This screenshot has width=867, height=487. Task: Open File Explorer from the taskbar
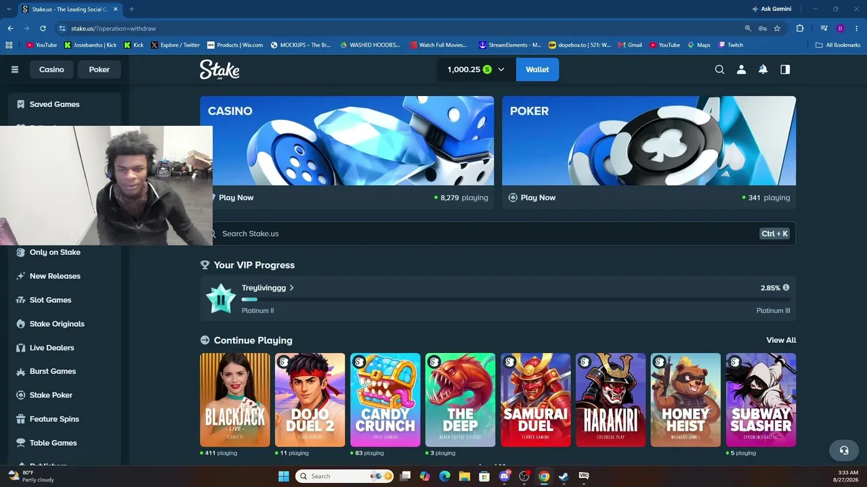pyautogui.click(x=465, y=476)
